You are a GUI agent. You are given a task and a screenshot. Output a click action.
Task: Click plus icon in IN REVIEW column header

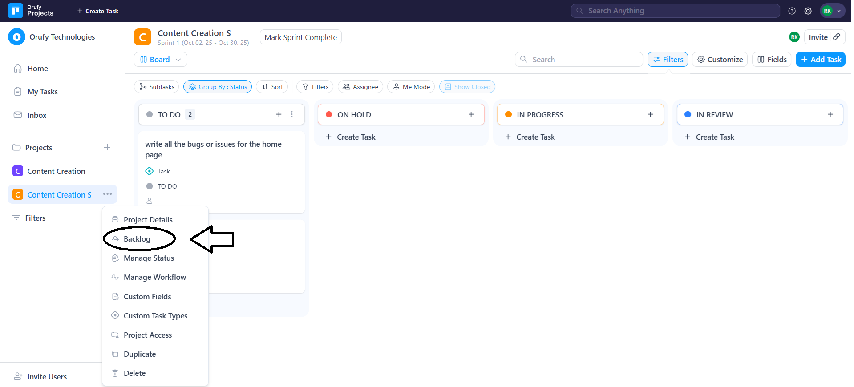click(830, 114)
